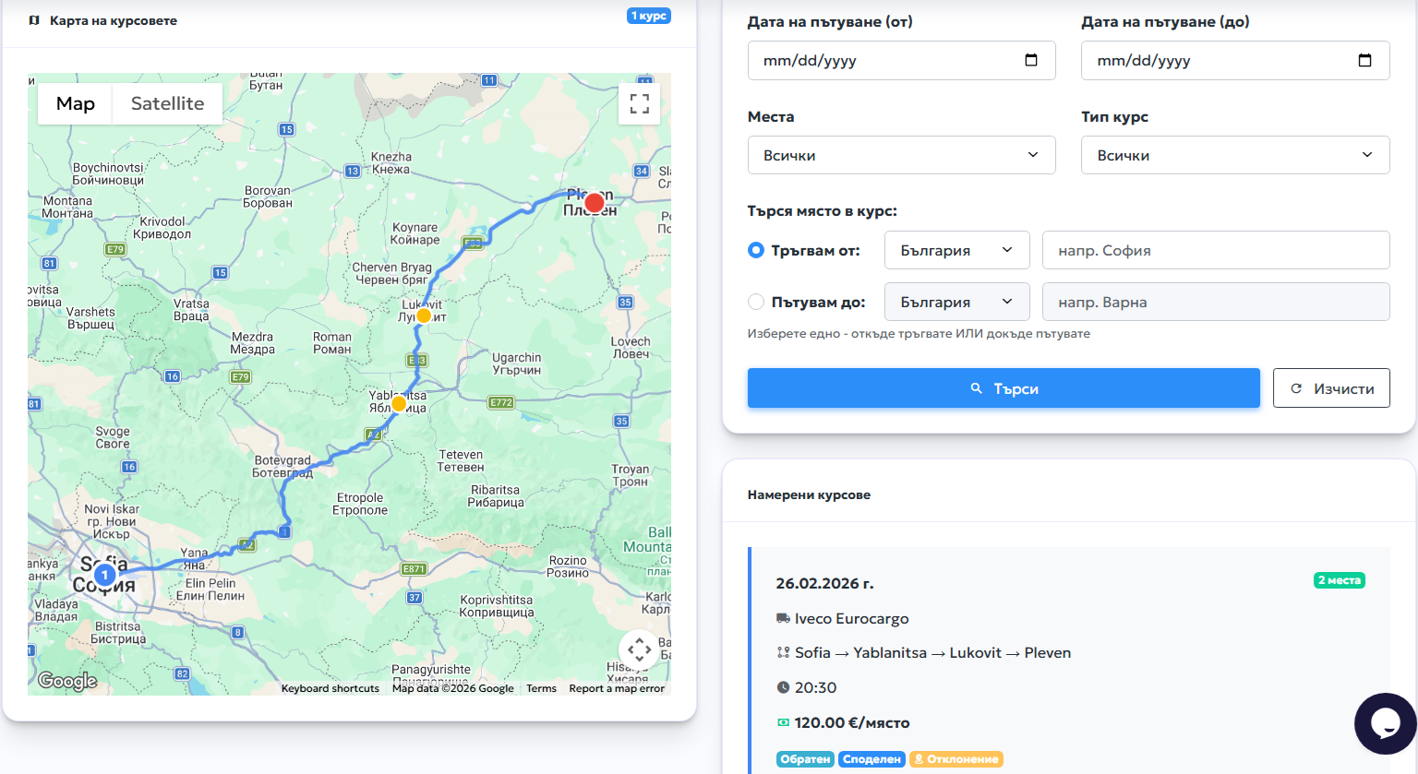
Task: Click the Обратен tag
Action: 805,759
